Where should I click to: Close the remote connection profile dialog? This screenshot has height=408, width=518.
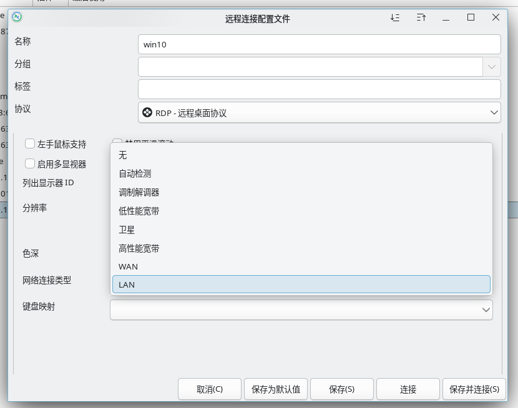pyautogui.click(x=496, y=17)
